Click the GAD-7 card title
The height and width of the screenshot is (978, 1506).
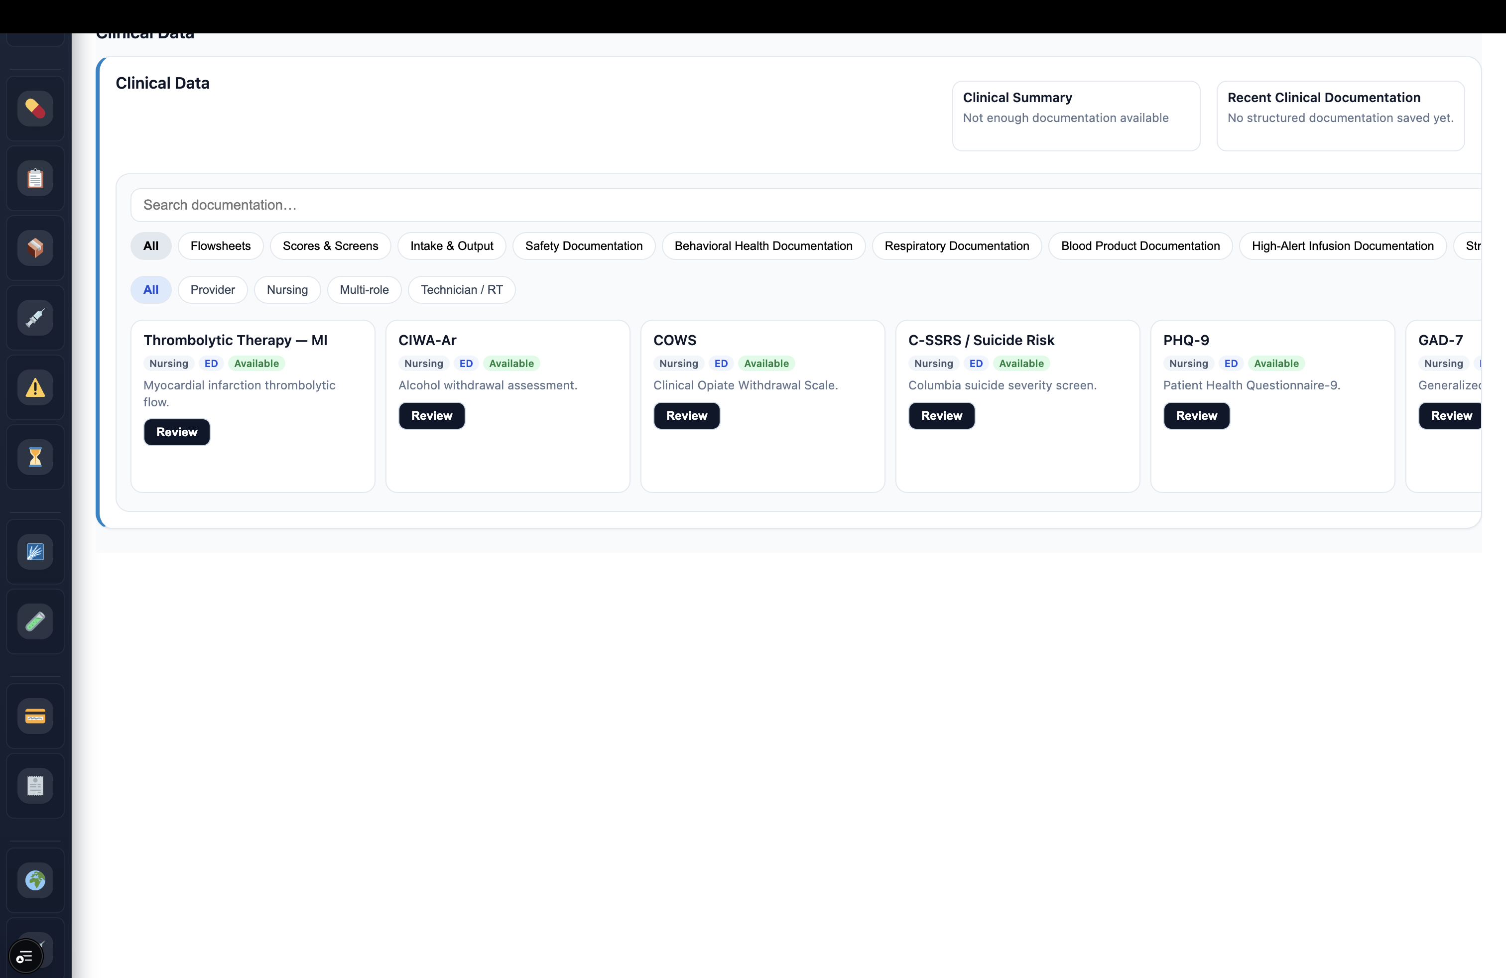click(1440, 340)
